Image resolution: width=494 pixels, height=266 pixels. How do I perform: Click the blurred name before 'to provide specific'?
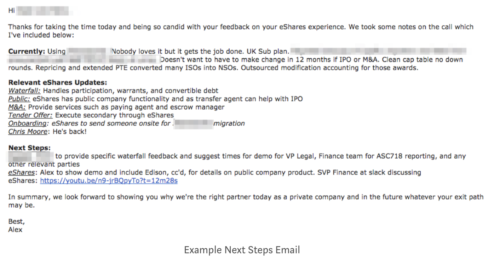31,156
